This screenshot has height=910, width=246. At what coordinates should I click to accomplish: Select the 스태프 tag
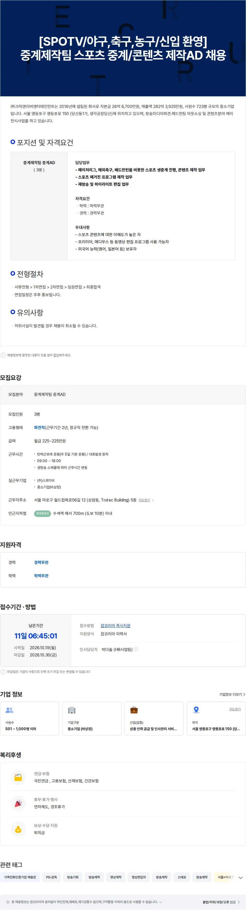[181, 878]
